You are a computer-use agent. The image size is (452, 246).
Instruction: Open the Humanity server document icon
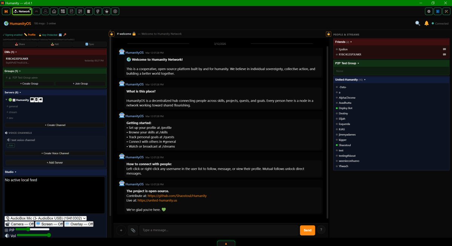[36, 100]
